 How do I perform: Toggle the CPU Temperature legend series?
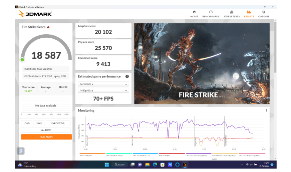(119, 154)
